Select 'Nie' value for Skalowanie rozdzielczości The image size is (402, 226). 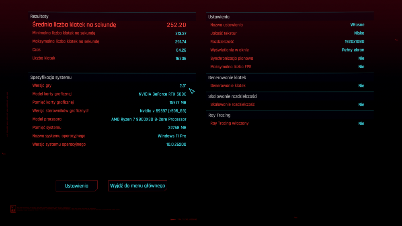[x=361, y=105]
